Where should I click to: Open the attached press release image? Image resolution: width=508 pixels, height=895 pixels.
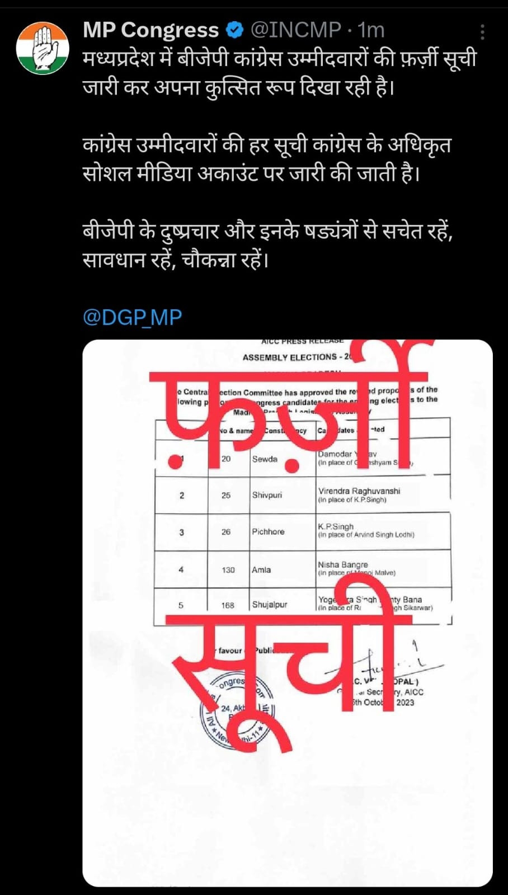(288, 613)
